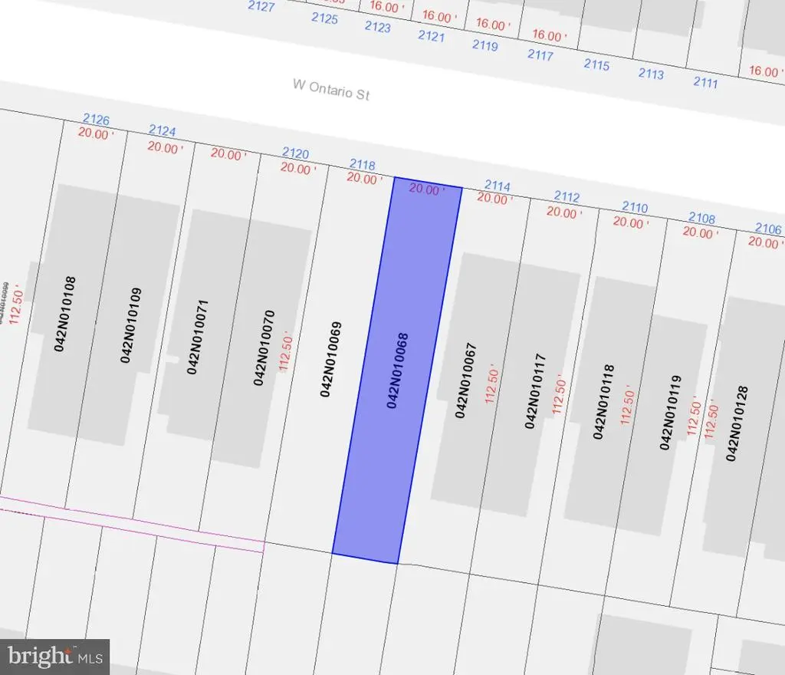Click address number 2126 label
The height and width of the screenshot is (675, 785).
96,120
